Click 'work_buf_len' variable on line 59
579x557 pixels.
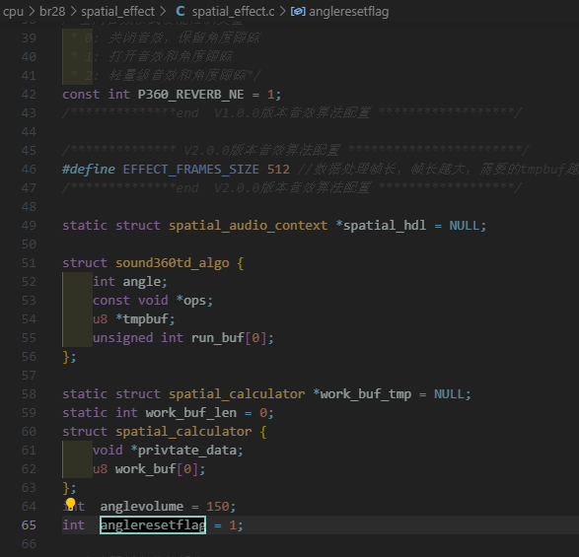191,413
